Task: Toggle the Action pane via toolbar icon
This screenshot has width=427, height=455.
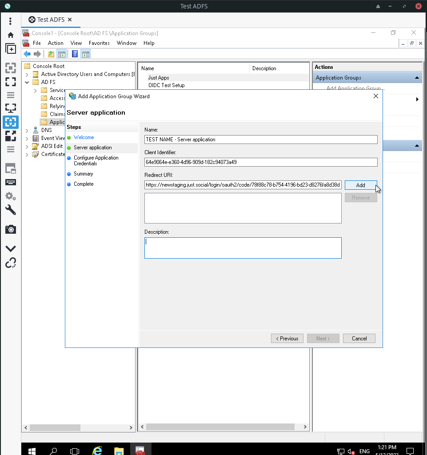Action: tap(85, 53)
